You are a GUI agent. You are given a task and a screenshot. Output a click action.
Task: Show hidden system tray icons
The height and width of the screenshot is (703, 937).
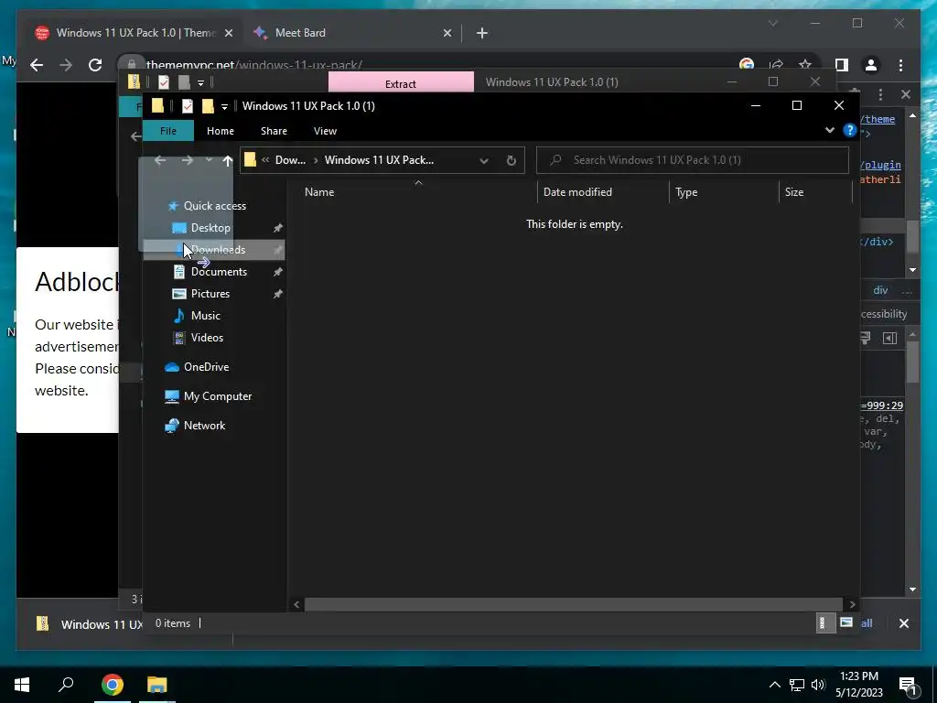tap(774, 685)
